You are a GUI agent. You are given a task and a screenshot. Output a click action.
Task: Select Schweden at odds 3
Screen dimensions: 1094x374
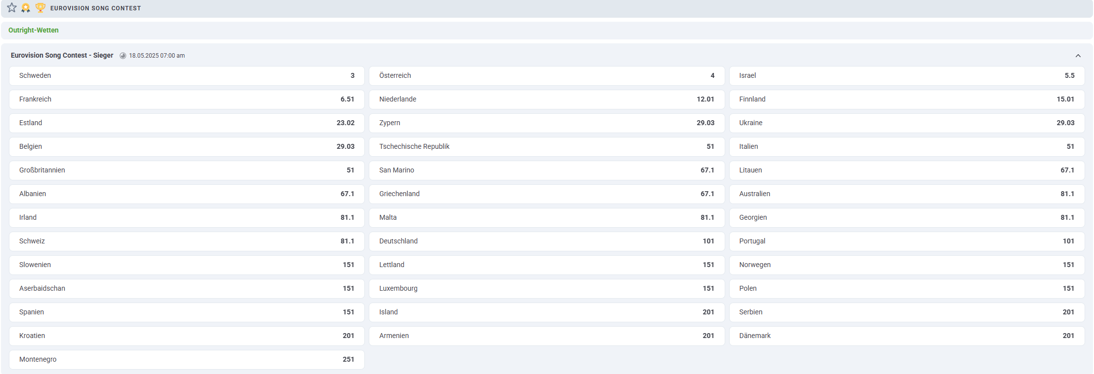coord(187,76)
